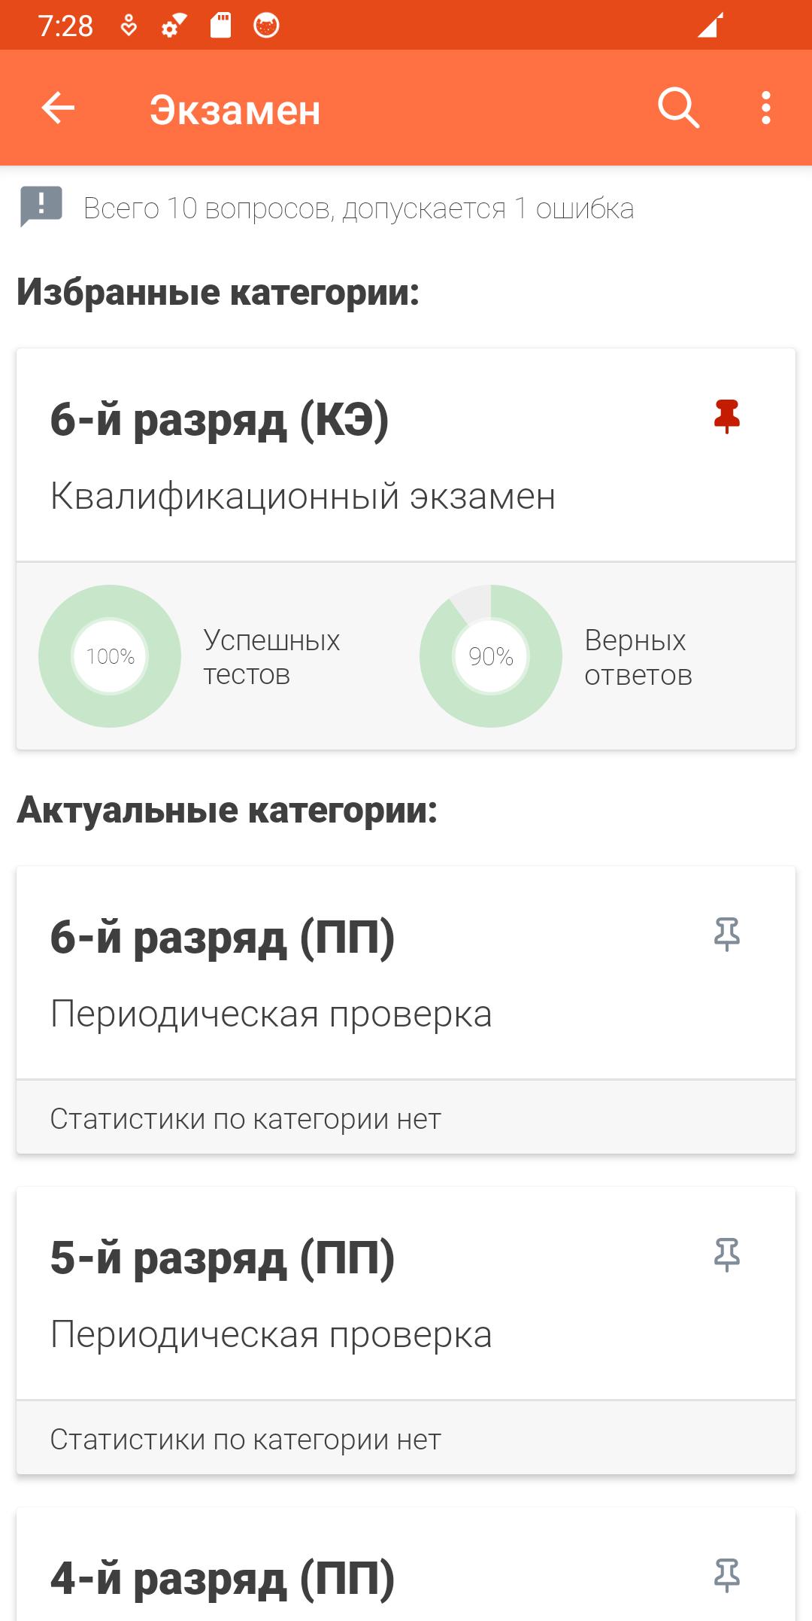Pin 4-й разряд (ПП) category
The image size is (812, 1621).
(x=726, y=1576)
